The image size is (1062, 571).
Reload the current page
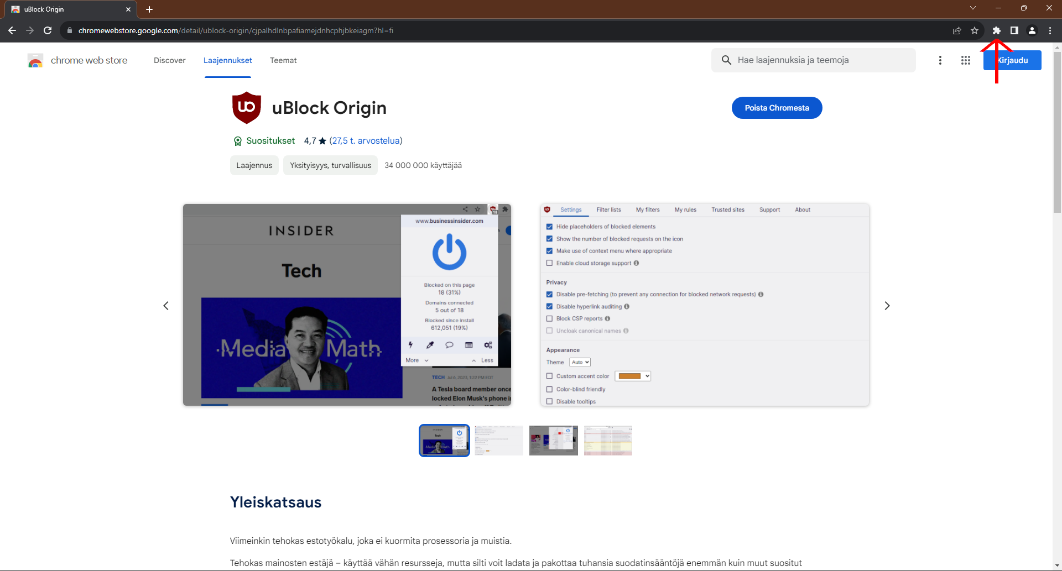pyautogui.click(x=48, y=30)
